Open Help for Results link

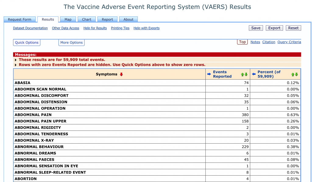(95, 28)
